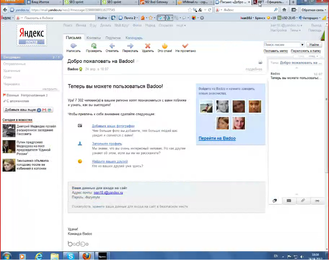
Task: Click the EN language indicator in taskbar
Action: click(276, 256)
